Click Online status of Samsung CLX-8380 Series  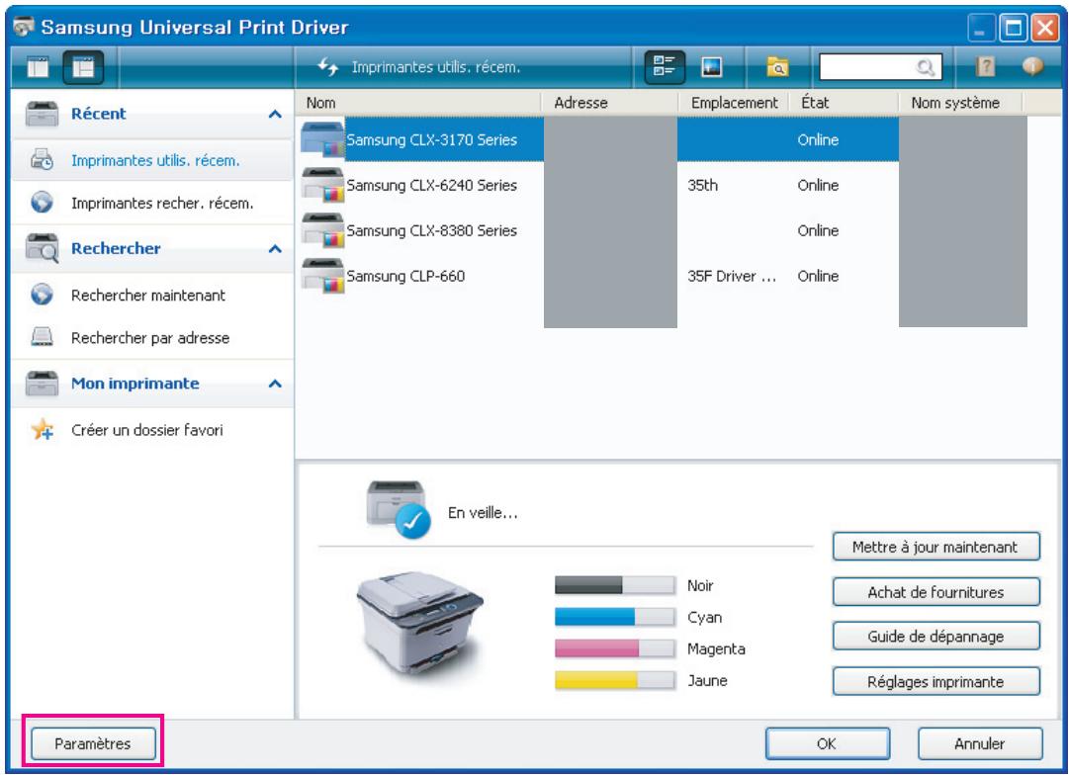[818, 231]
